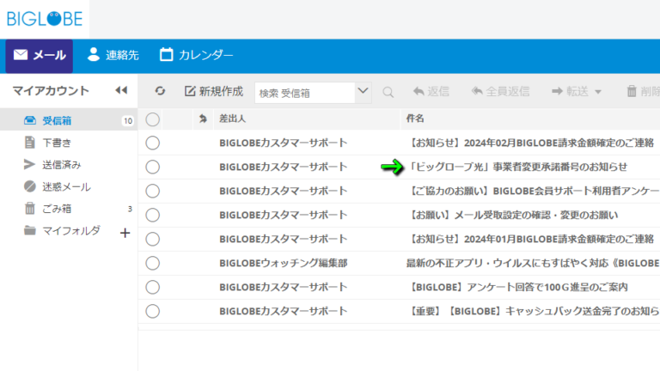Toggle the select-all circle in header row
The image size is (660, 371).
152,119
